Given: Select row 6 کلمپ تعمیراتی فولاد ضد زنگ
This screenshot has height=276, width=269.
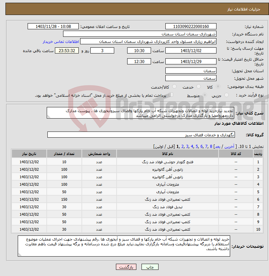Looking at the screenshot, I should coord(167,199).
